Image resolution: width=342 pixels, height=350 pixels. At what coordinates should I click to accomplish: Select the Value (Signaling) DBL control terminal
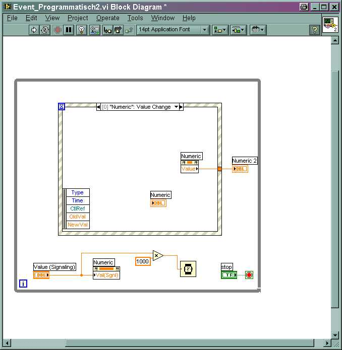coord(41,275)
